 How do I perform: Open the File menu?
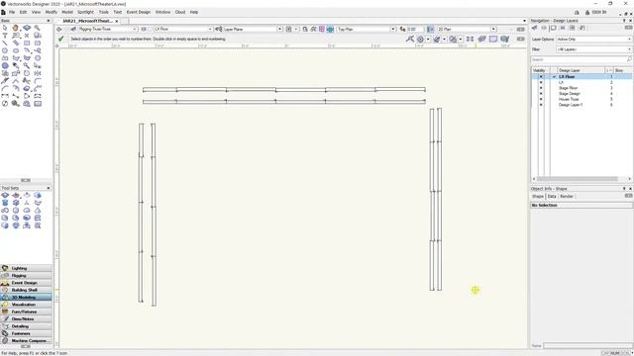point(12,12)
